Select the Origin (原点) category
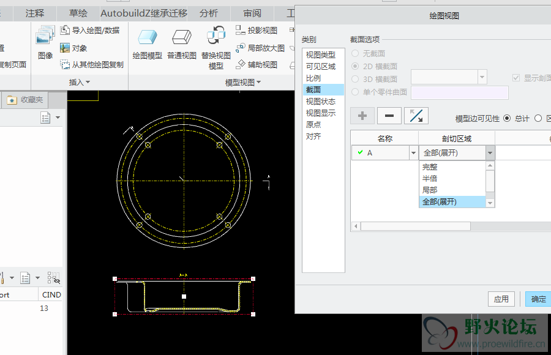The height and width of the screenshot is (355, 551). click(323, 124)
